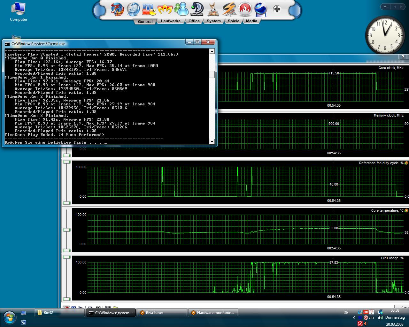Viewport: 409px width, 327px height.
Task: Open Avira antivirus tray icon
Action: tap(360, 324)
